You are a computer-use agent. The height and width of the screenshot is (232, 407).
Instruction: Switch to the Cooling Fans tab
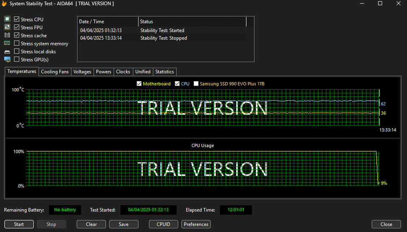[x=55, y=72]
